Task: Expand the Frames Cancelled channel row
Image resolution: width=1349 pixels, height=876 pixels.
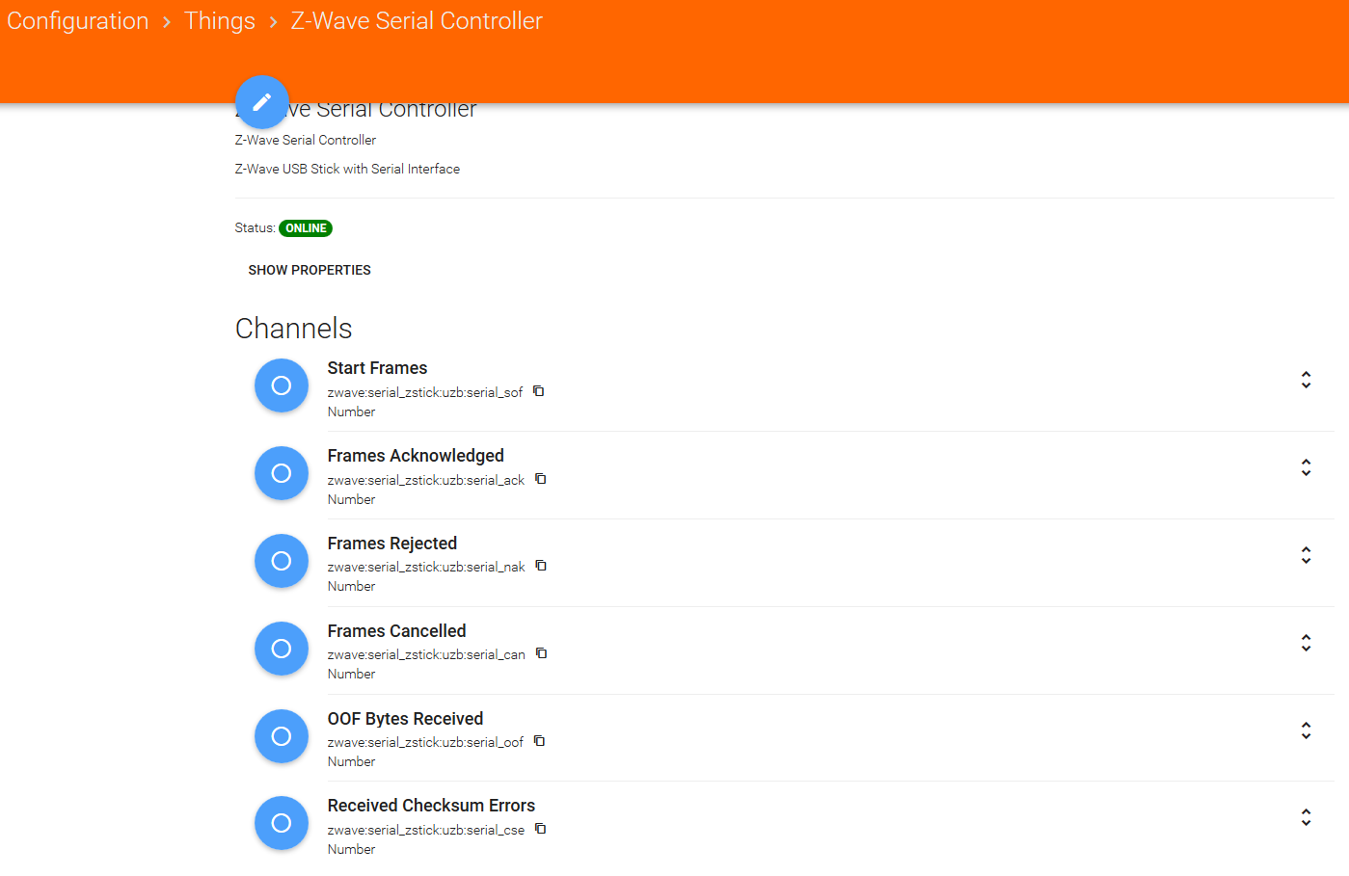Action: [1306, 643]
